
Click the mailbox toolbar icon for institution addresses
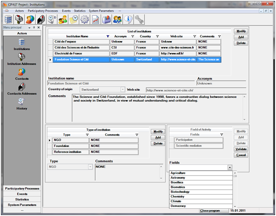click(x=19, y=19)
